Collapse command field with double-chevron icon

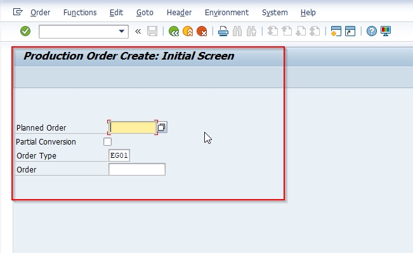(x=138, y=32)
